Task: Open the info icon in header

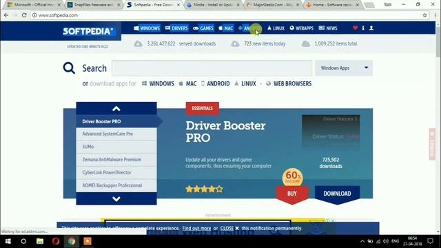Action: (363, 28)
